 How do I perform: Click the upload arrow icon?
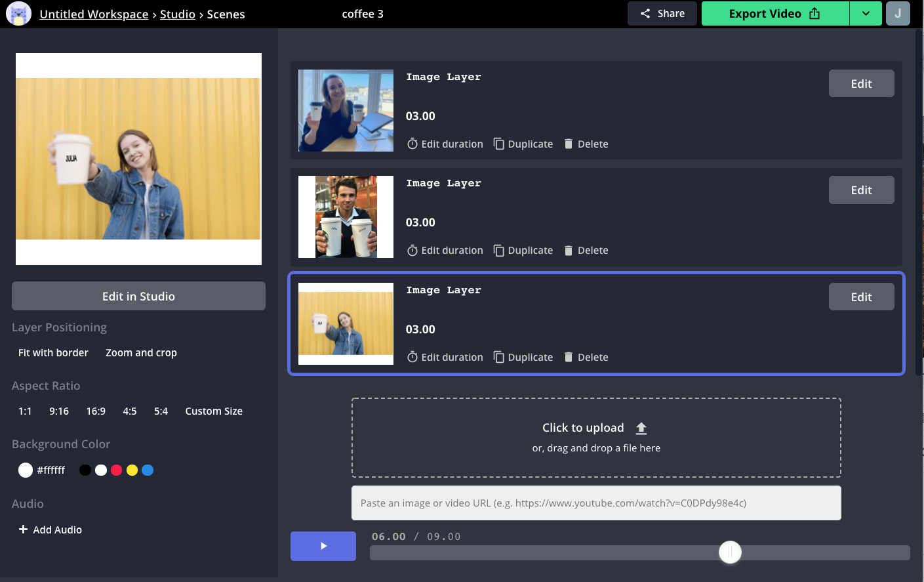point(641,428)
